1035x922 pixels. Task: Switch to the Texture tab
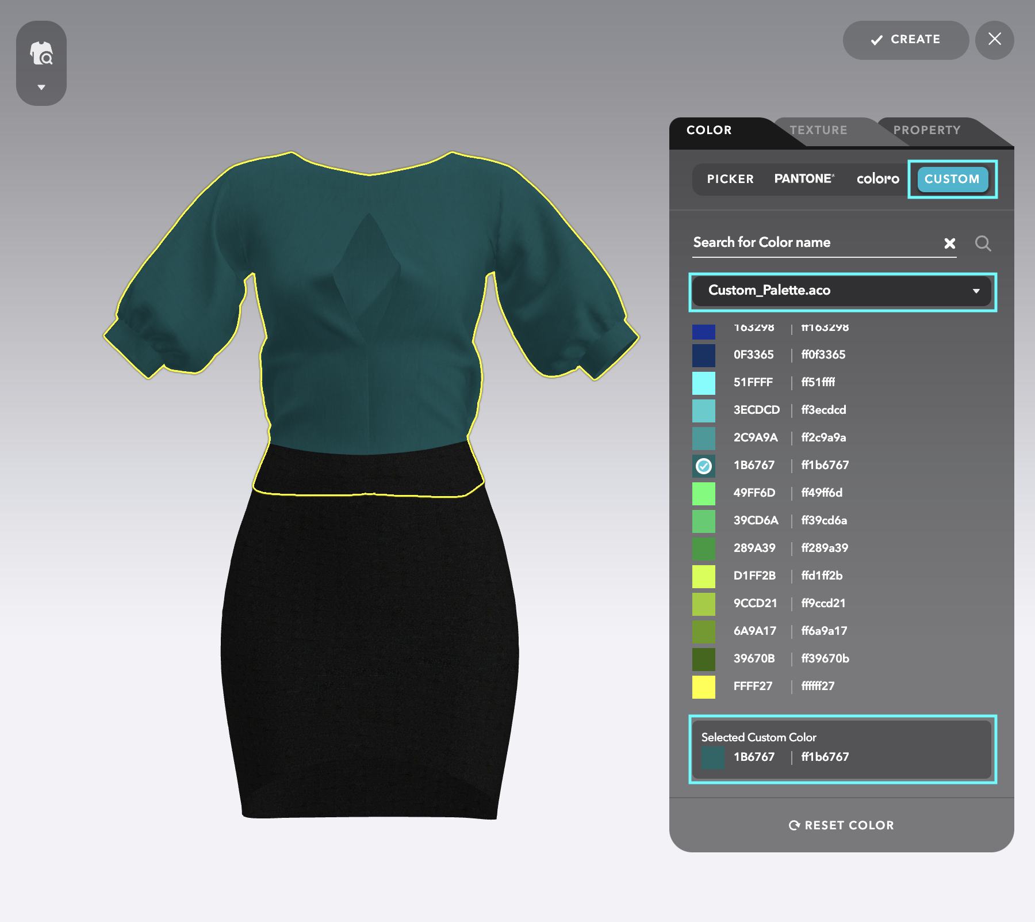click(818, 130)
